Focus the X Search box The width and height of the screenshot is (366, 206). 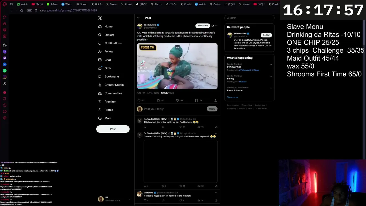249,18
